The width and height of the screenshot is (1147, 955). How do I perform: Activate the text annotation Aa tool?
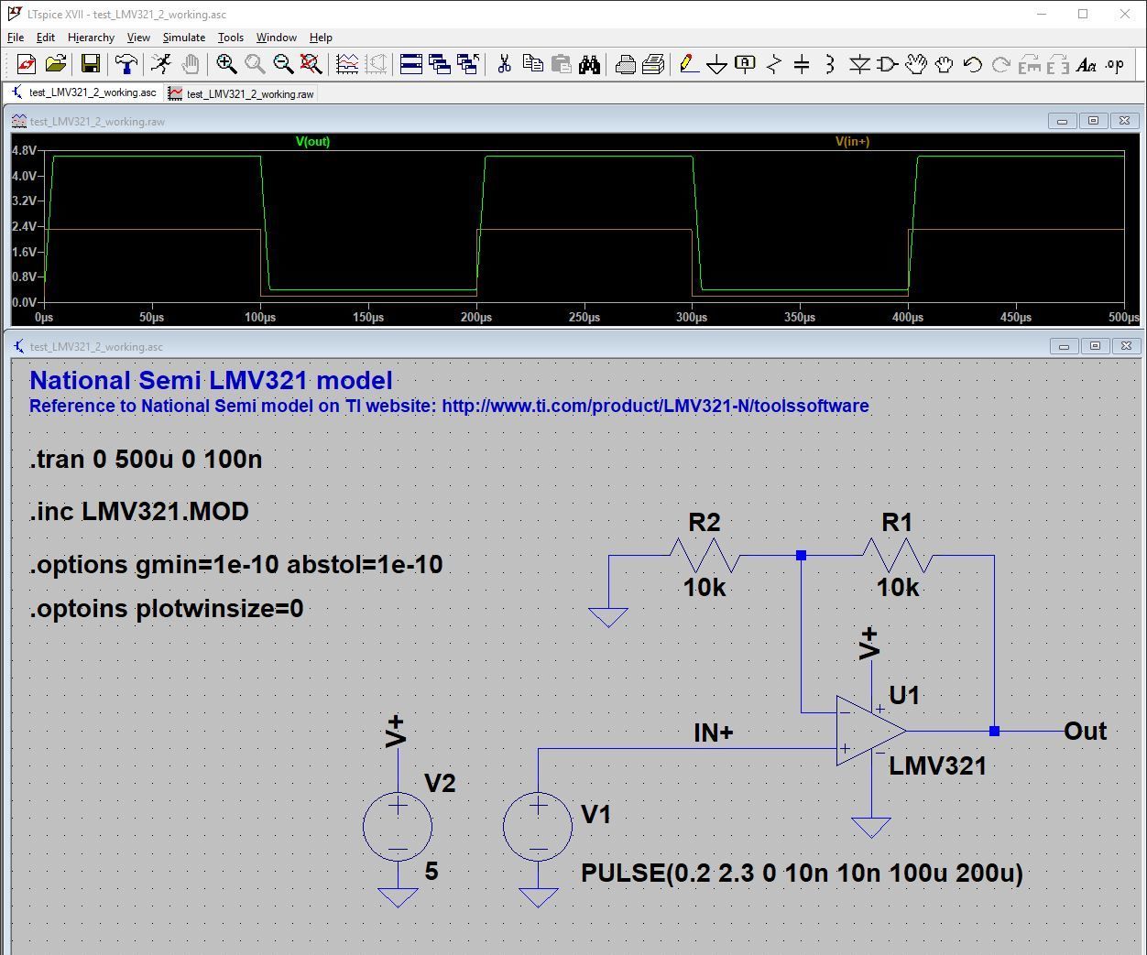click(1086, 64)
